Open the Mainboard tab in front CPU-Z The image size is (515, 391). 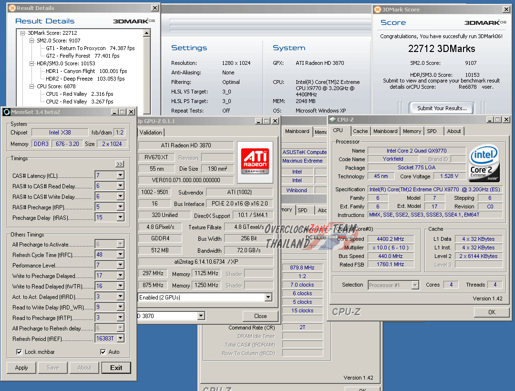pyautogui.click(x=385, y=131)
